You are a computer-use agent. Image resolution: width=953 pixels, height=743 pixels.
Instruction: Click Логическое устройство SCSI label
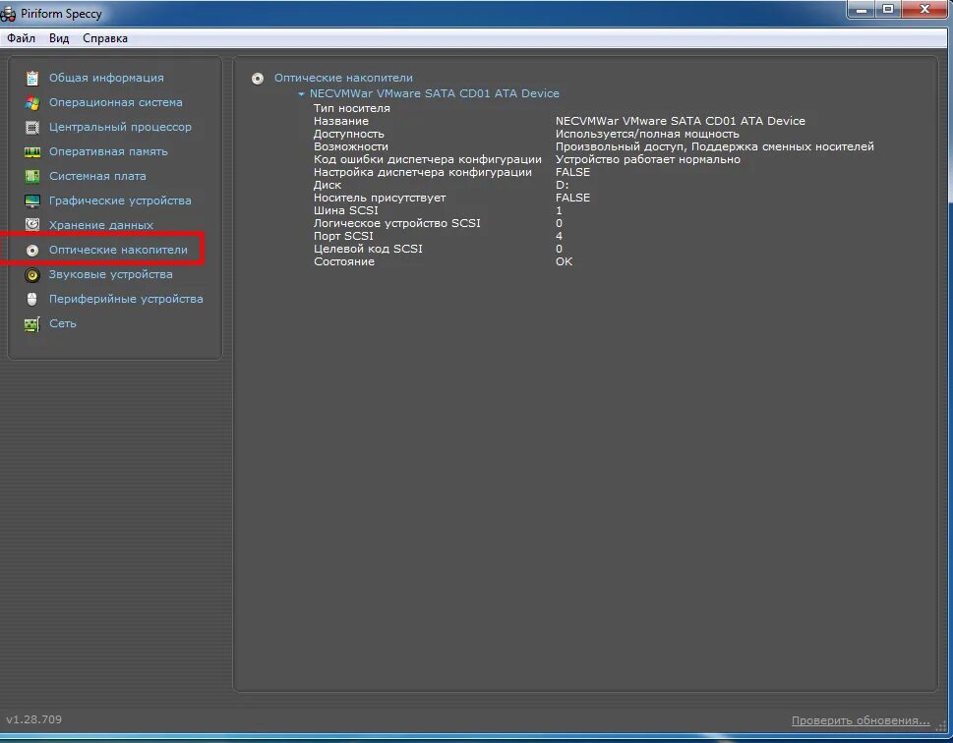coord(397,223)
